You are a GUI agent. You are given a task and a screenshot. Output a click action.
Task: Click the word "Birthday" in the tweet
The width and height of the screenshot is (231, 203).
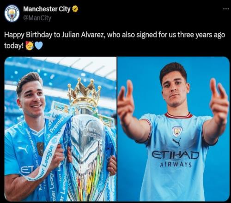(39, 35)
